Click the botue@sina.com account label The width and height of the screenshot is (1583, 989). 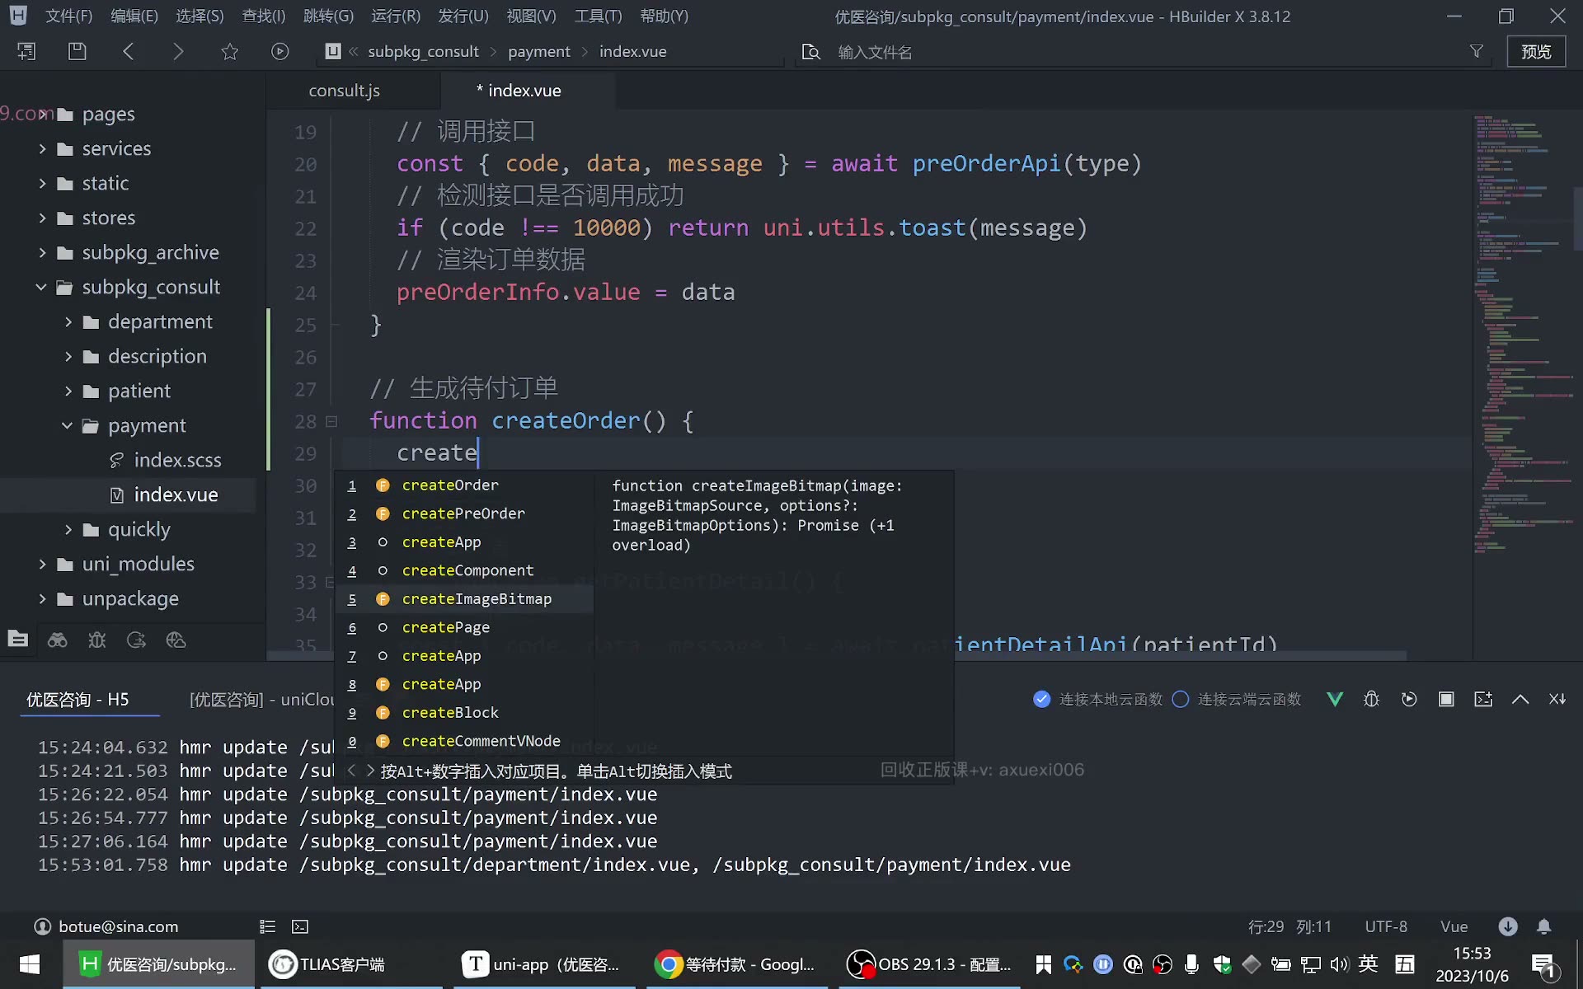[118, 926]
